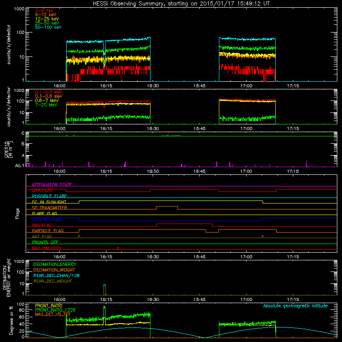This screenshot has height=342, width=342.
Task: Click the 7-20 MeV legend entry
Action: click(x=46, y=105)
